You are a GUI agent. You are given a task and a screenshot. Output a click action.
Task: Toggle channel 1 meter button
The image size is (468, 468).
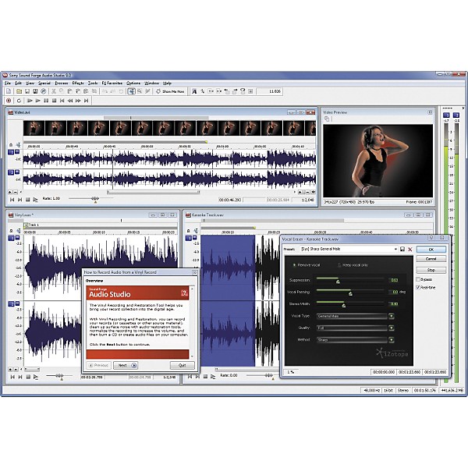[446, 115]
